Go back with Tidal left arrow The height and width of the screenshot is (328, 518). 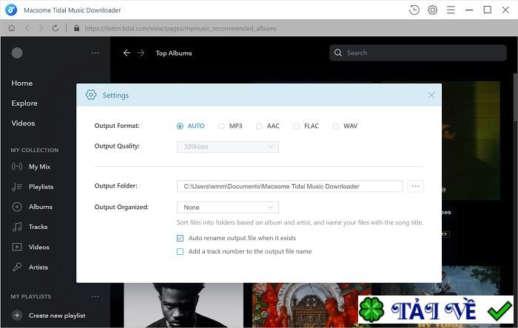click(127, 52)
